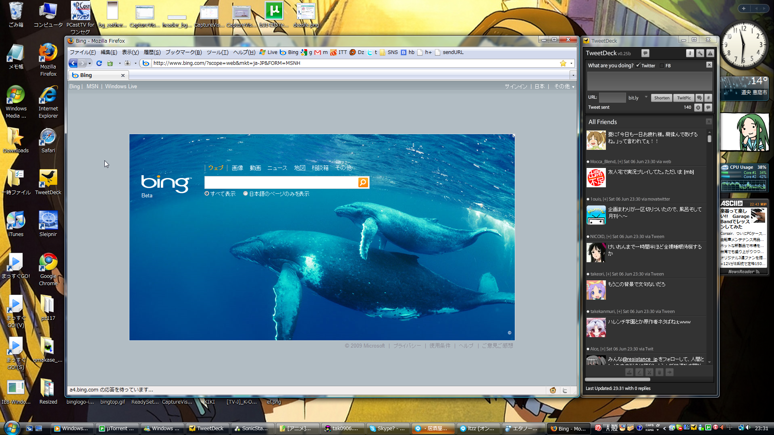Click uTorrent taskbar button

117,429
